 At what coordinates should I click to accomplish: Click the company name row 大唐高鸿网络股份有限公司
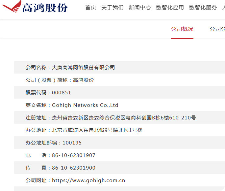(x=119, y=67)
